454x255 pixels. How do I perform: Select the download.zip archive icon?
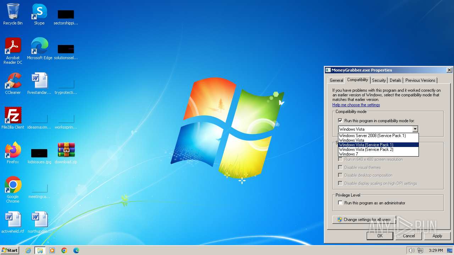66,153
